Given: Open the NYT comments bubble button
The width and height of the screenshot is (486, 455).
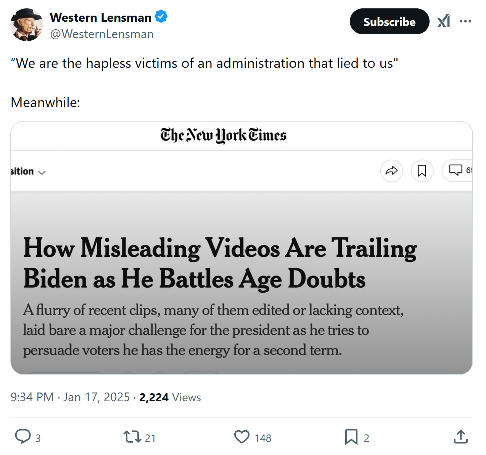Looking at the screenshot, I should (457, 170).
